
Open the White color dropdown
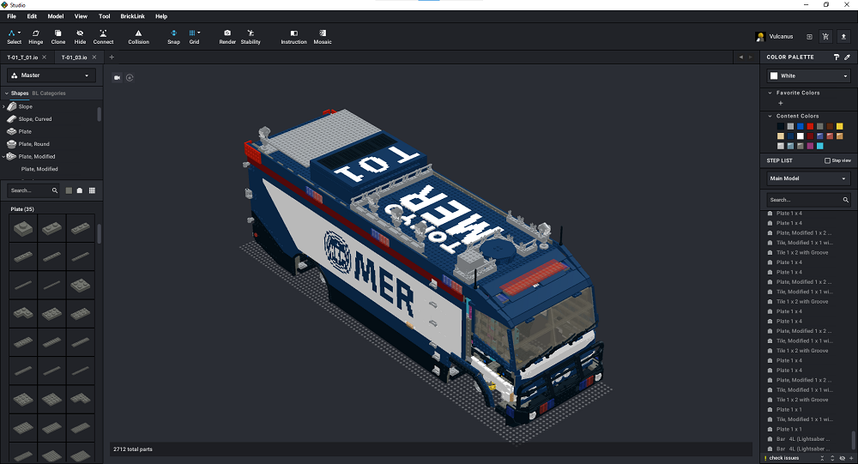[809, 76]
